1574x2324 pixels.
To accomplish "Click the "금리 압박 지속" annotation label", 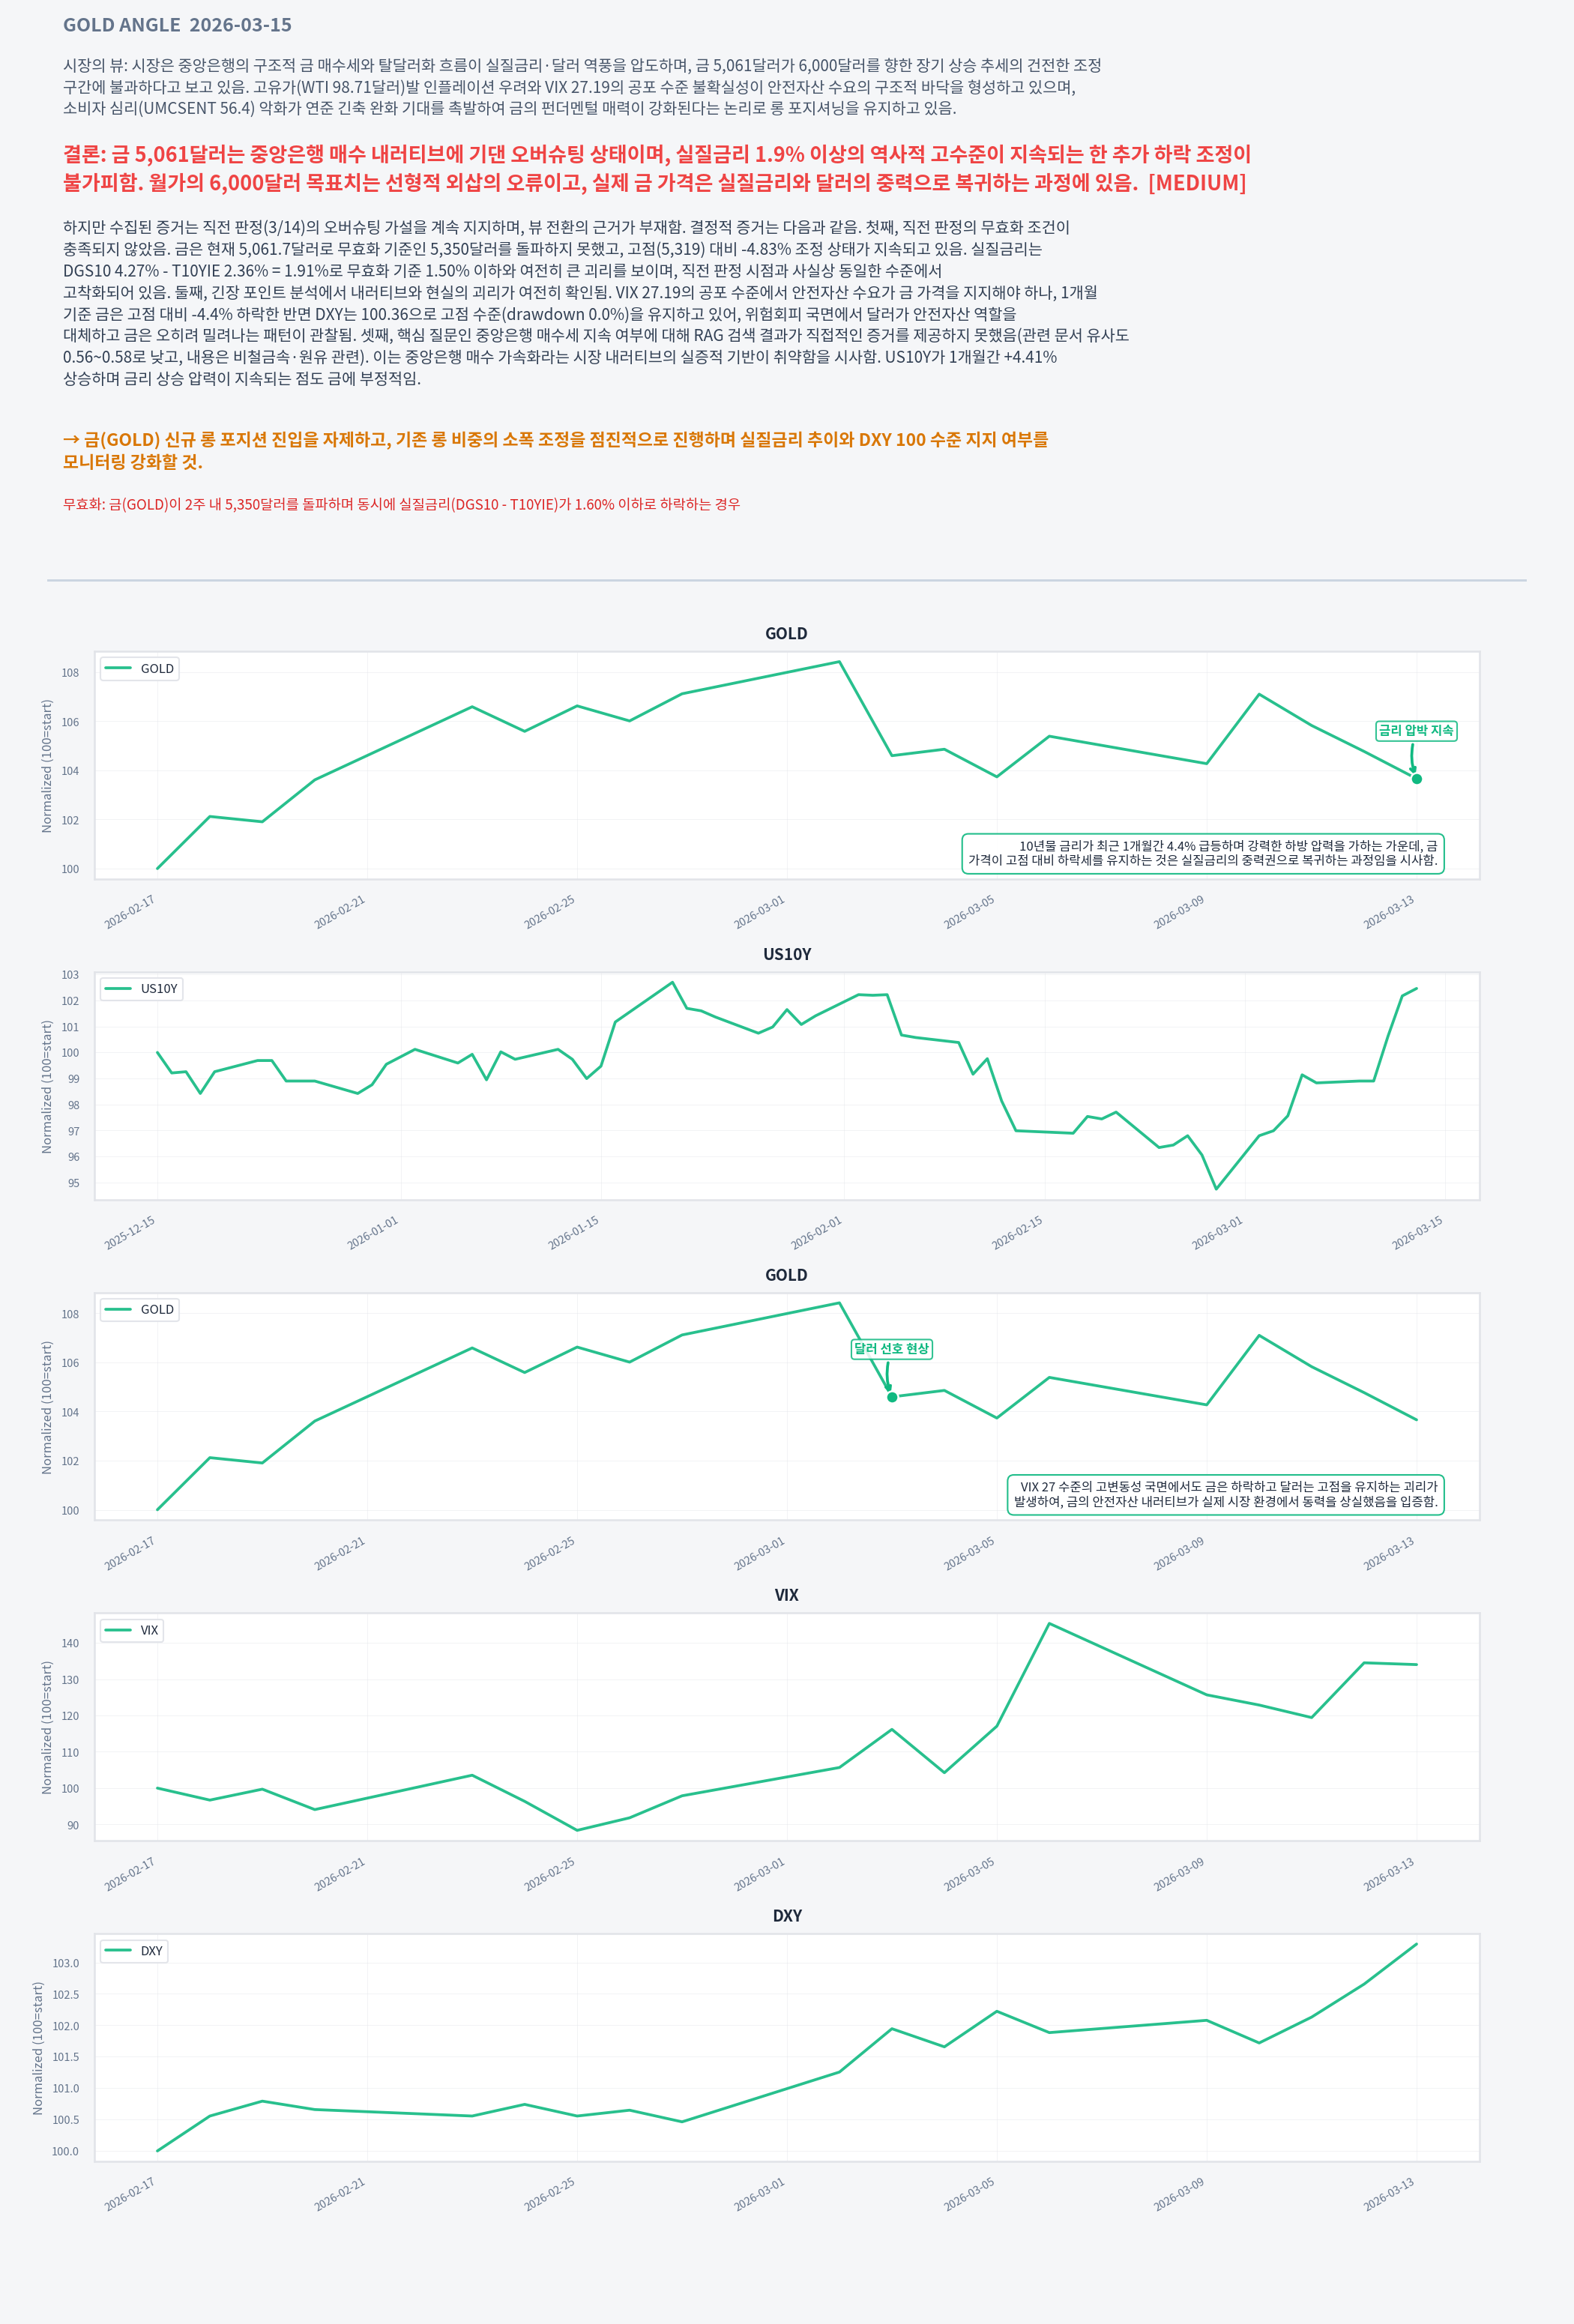I will point(1415,731).
